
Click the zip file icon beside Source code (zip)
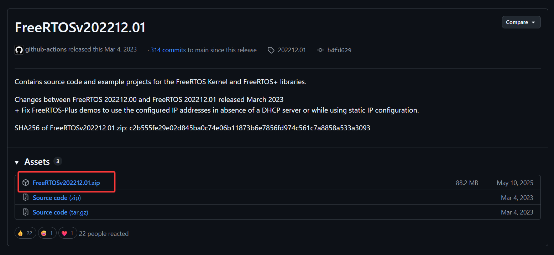coord(26,197)
